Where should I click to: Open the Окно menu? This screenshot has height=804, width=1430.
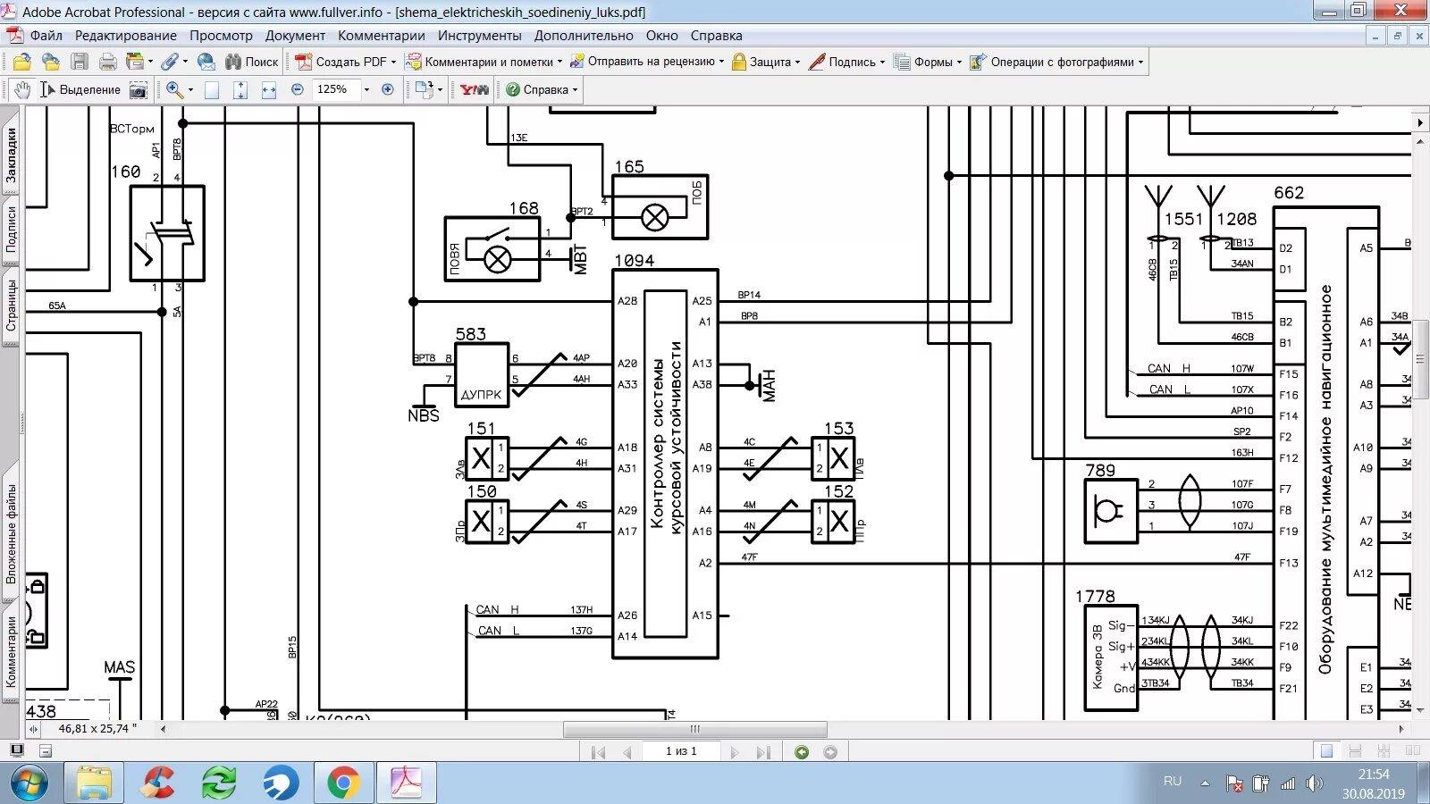662,36
